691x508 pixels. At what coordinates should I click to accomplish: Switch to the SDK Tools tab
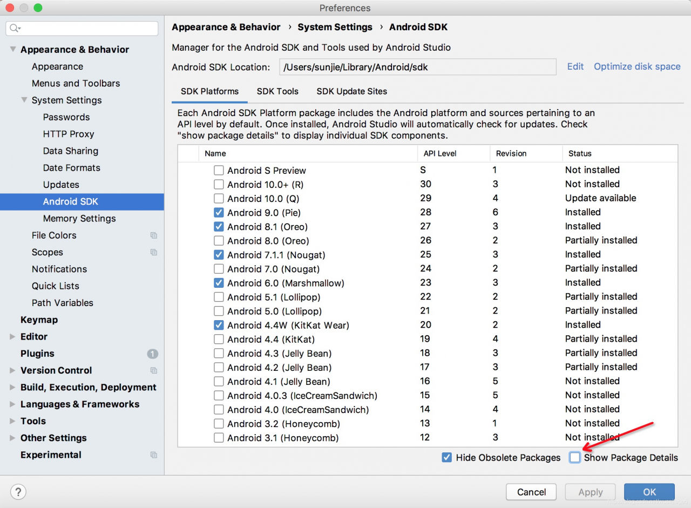pos(277,91)
